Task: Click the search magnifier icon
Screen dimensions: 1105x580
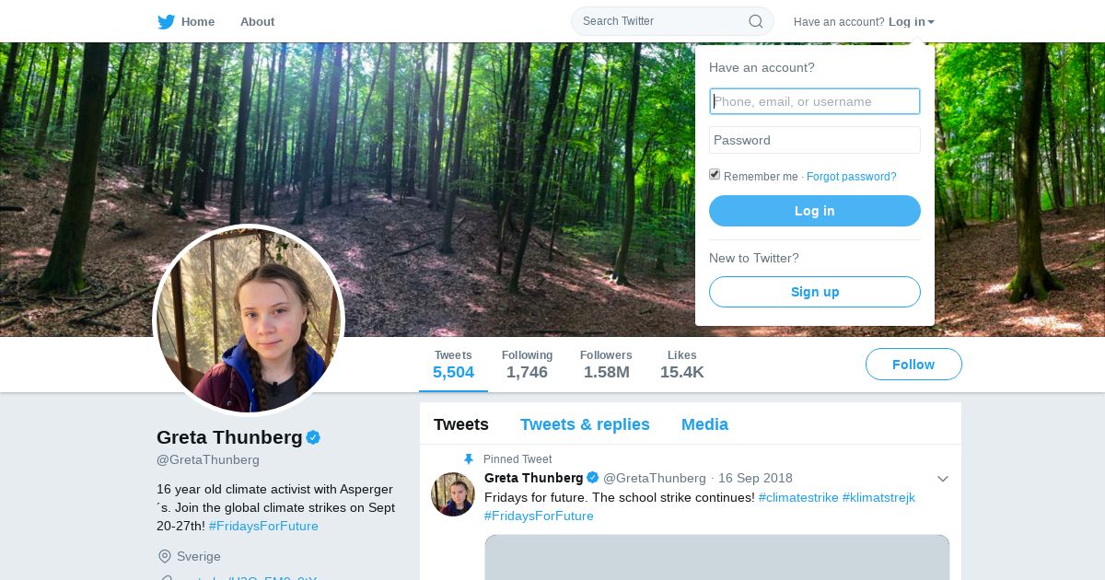Action: click(x=756, y=21)
